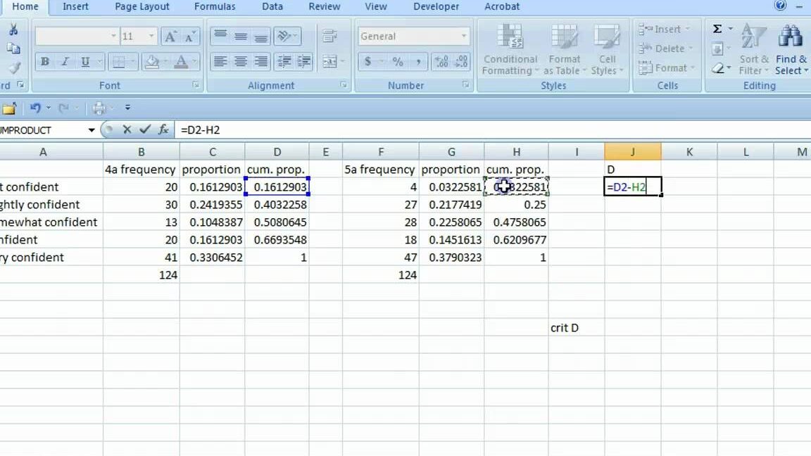Switch to the Formulas ribbon tab

tap(215, 6)
